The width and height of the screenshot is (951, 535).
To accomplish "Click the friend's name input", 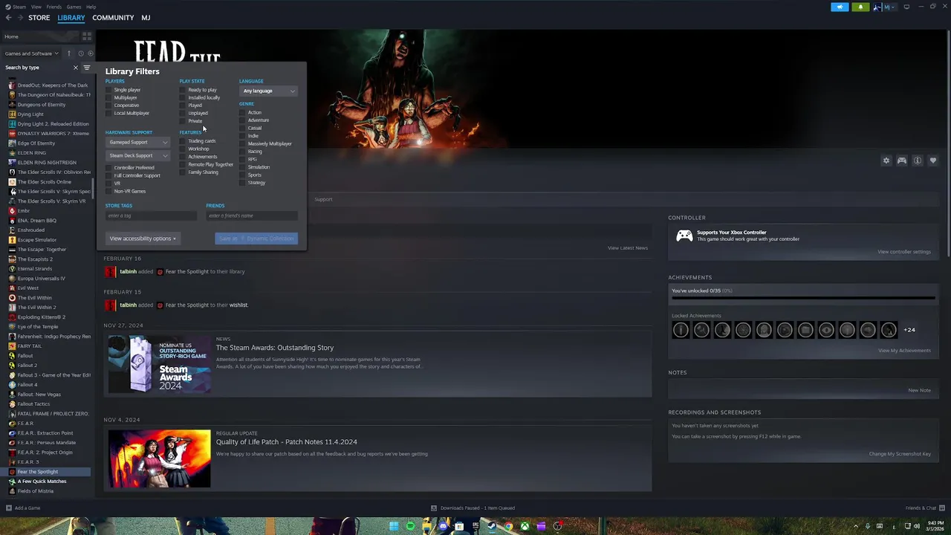I will pos(252,215).
